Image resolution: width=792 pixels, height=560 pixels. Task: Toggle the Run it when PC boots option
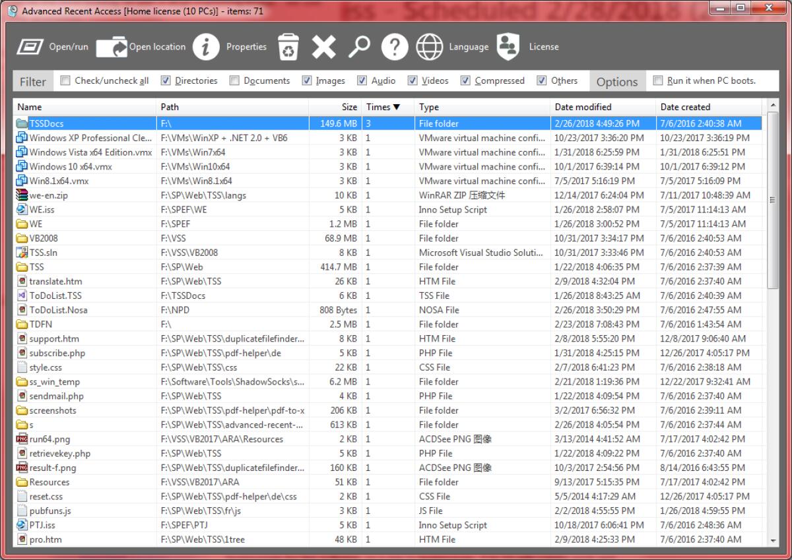[657, 80]
